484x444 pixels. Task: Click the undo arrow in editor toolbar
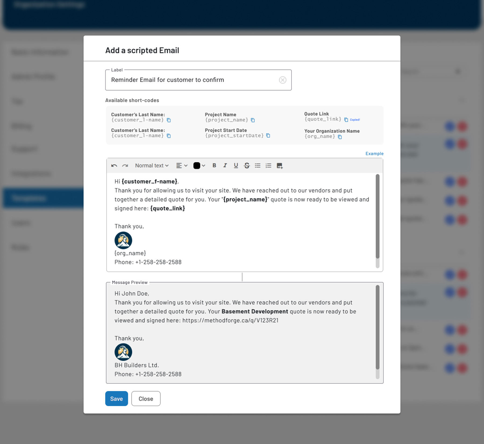click(x=114, y=166)
